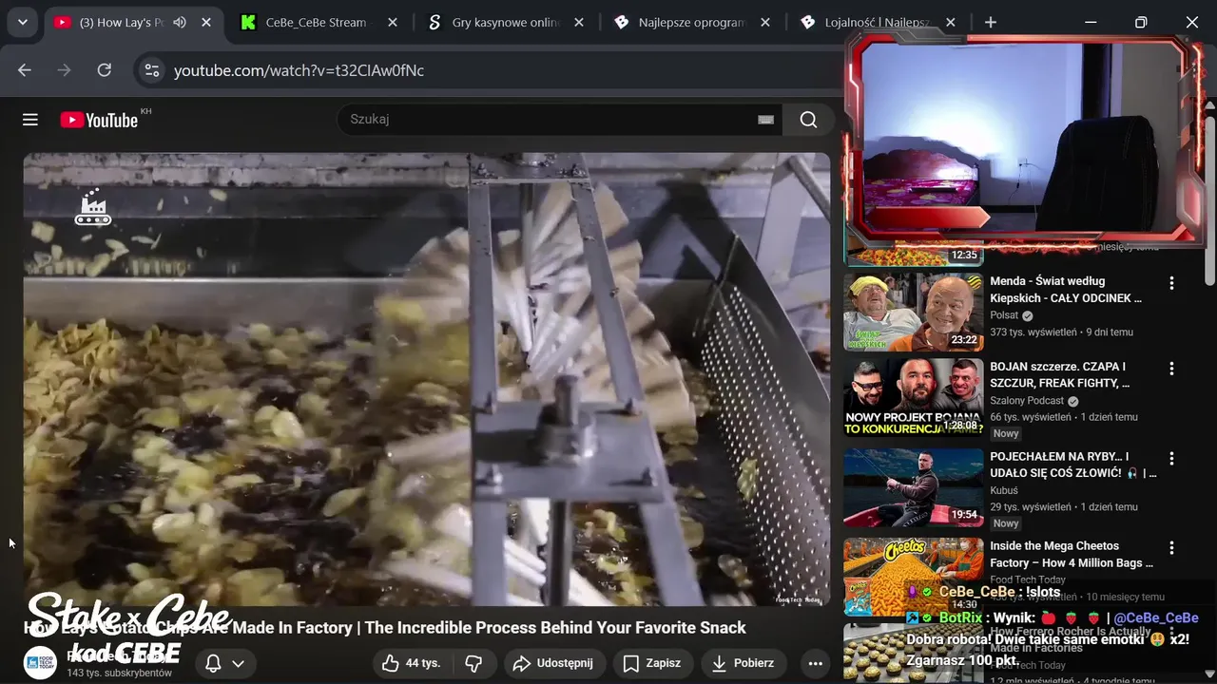1217x684 pixels.
Task: Close the Najlepsze oprogramowanie tab
Action: pos(766,22)
